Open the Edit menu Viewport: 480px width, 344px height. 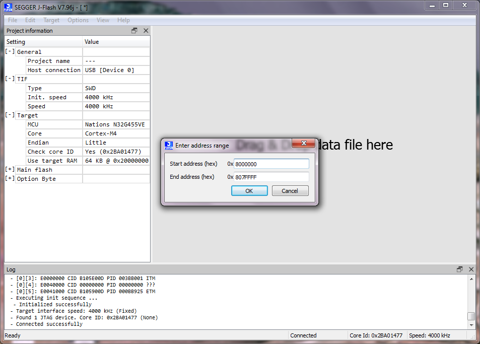click(x=30, y=20)
